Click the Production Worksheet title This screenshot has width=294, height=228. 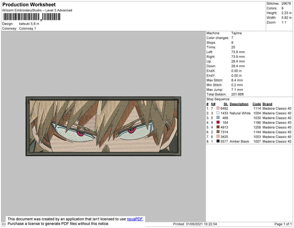pyautogui.click(x=29, y=4)
